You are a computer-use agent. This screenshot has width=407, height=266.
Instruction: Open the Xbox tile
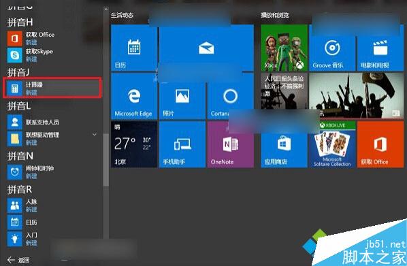[284, 48]
